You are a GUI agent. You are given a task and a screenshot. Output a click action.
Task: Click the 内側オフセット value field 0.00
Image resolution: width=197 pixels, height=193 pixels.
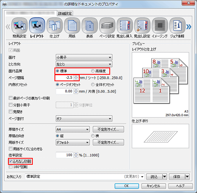point(64,91)
